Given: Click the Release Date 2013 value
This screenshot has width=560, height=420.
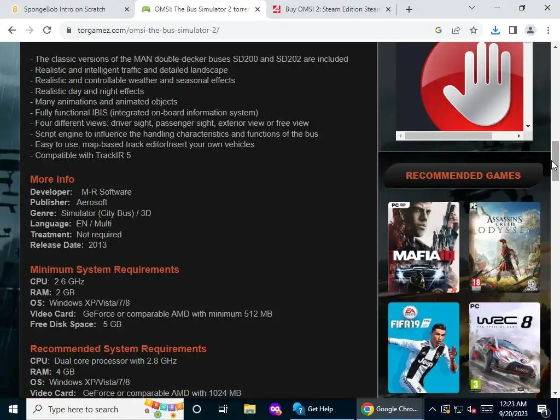Looking at the screenshot, I should point(97,245).
